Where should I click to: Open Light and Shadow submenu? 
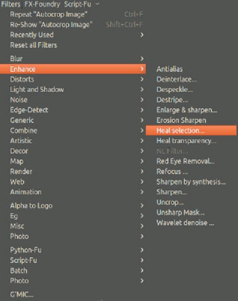[x=73, y=89]
